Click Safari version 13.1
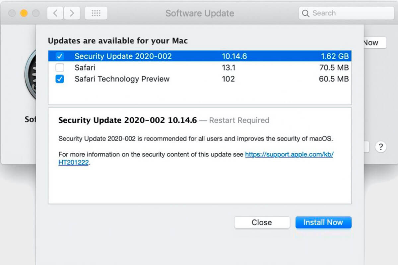This screenshot has height=265, width=398. (x=229, y=68)
